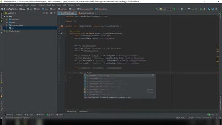The width and height of the screenshot is (222, 125).
Task: Click the Profile app gauge icon
Action: click(189, 9)
